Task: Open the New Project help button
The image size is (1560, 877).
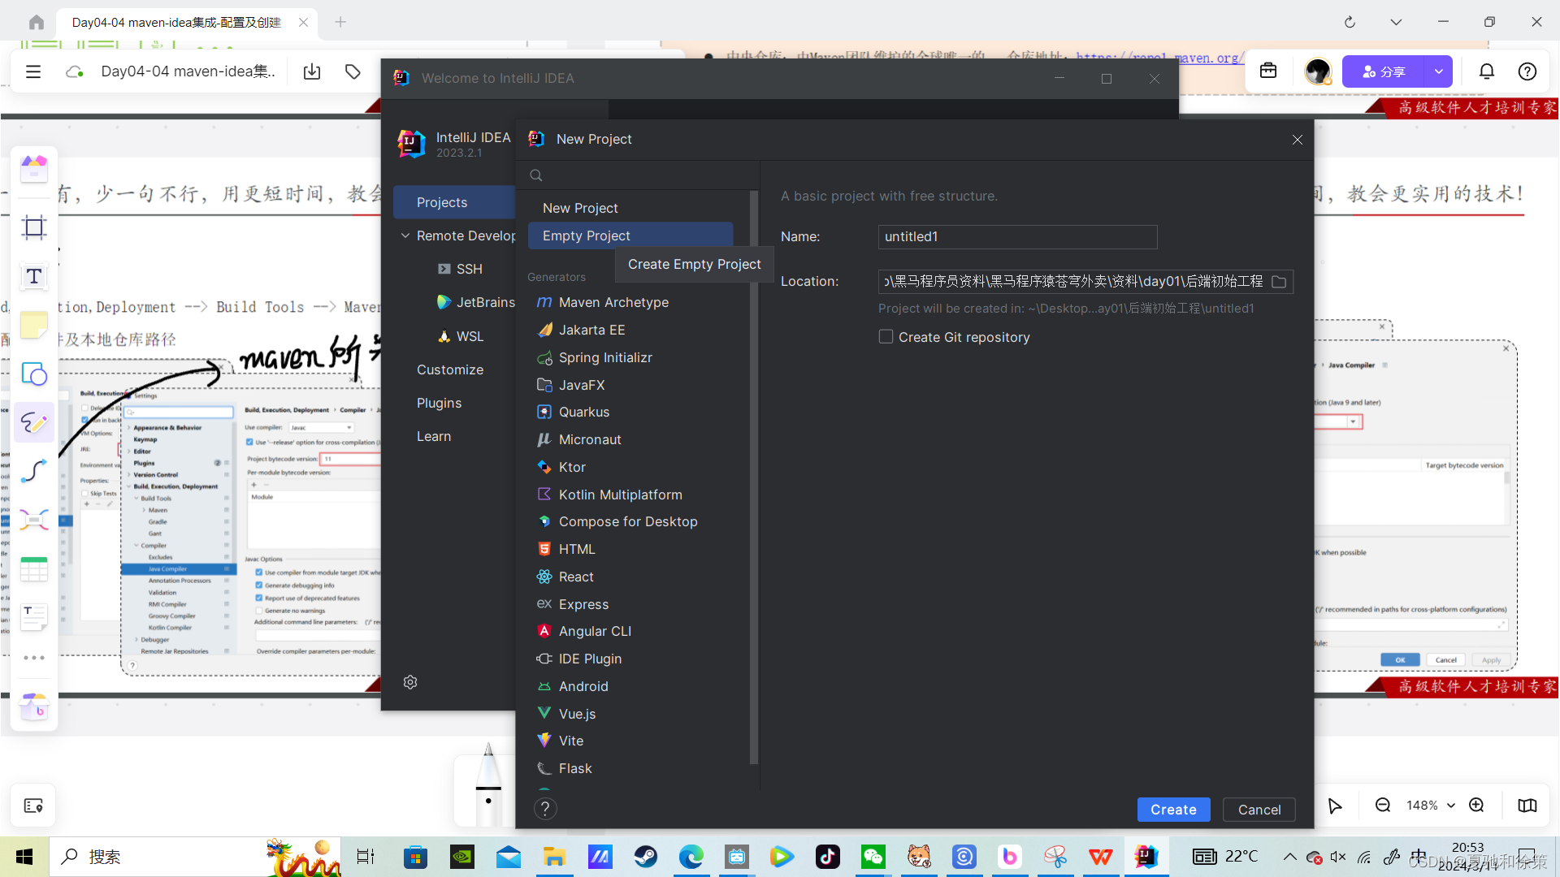Action: 545,809
